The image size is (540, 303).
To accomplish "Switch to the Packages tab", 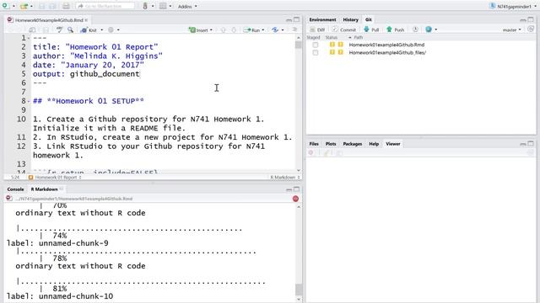I will (x=353, y=144).
